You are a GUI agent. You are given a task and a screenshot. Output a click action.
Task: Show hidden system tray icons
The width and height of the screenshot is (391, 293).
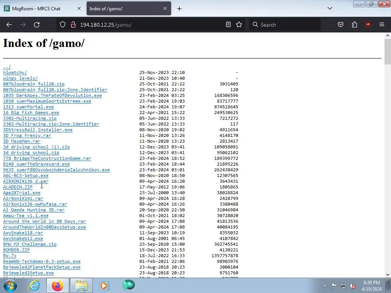(325, 286)
